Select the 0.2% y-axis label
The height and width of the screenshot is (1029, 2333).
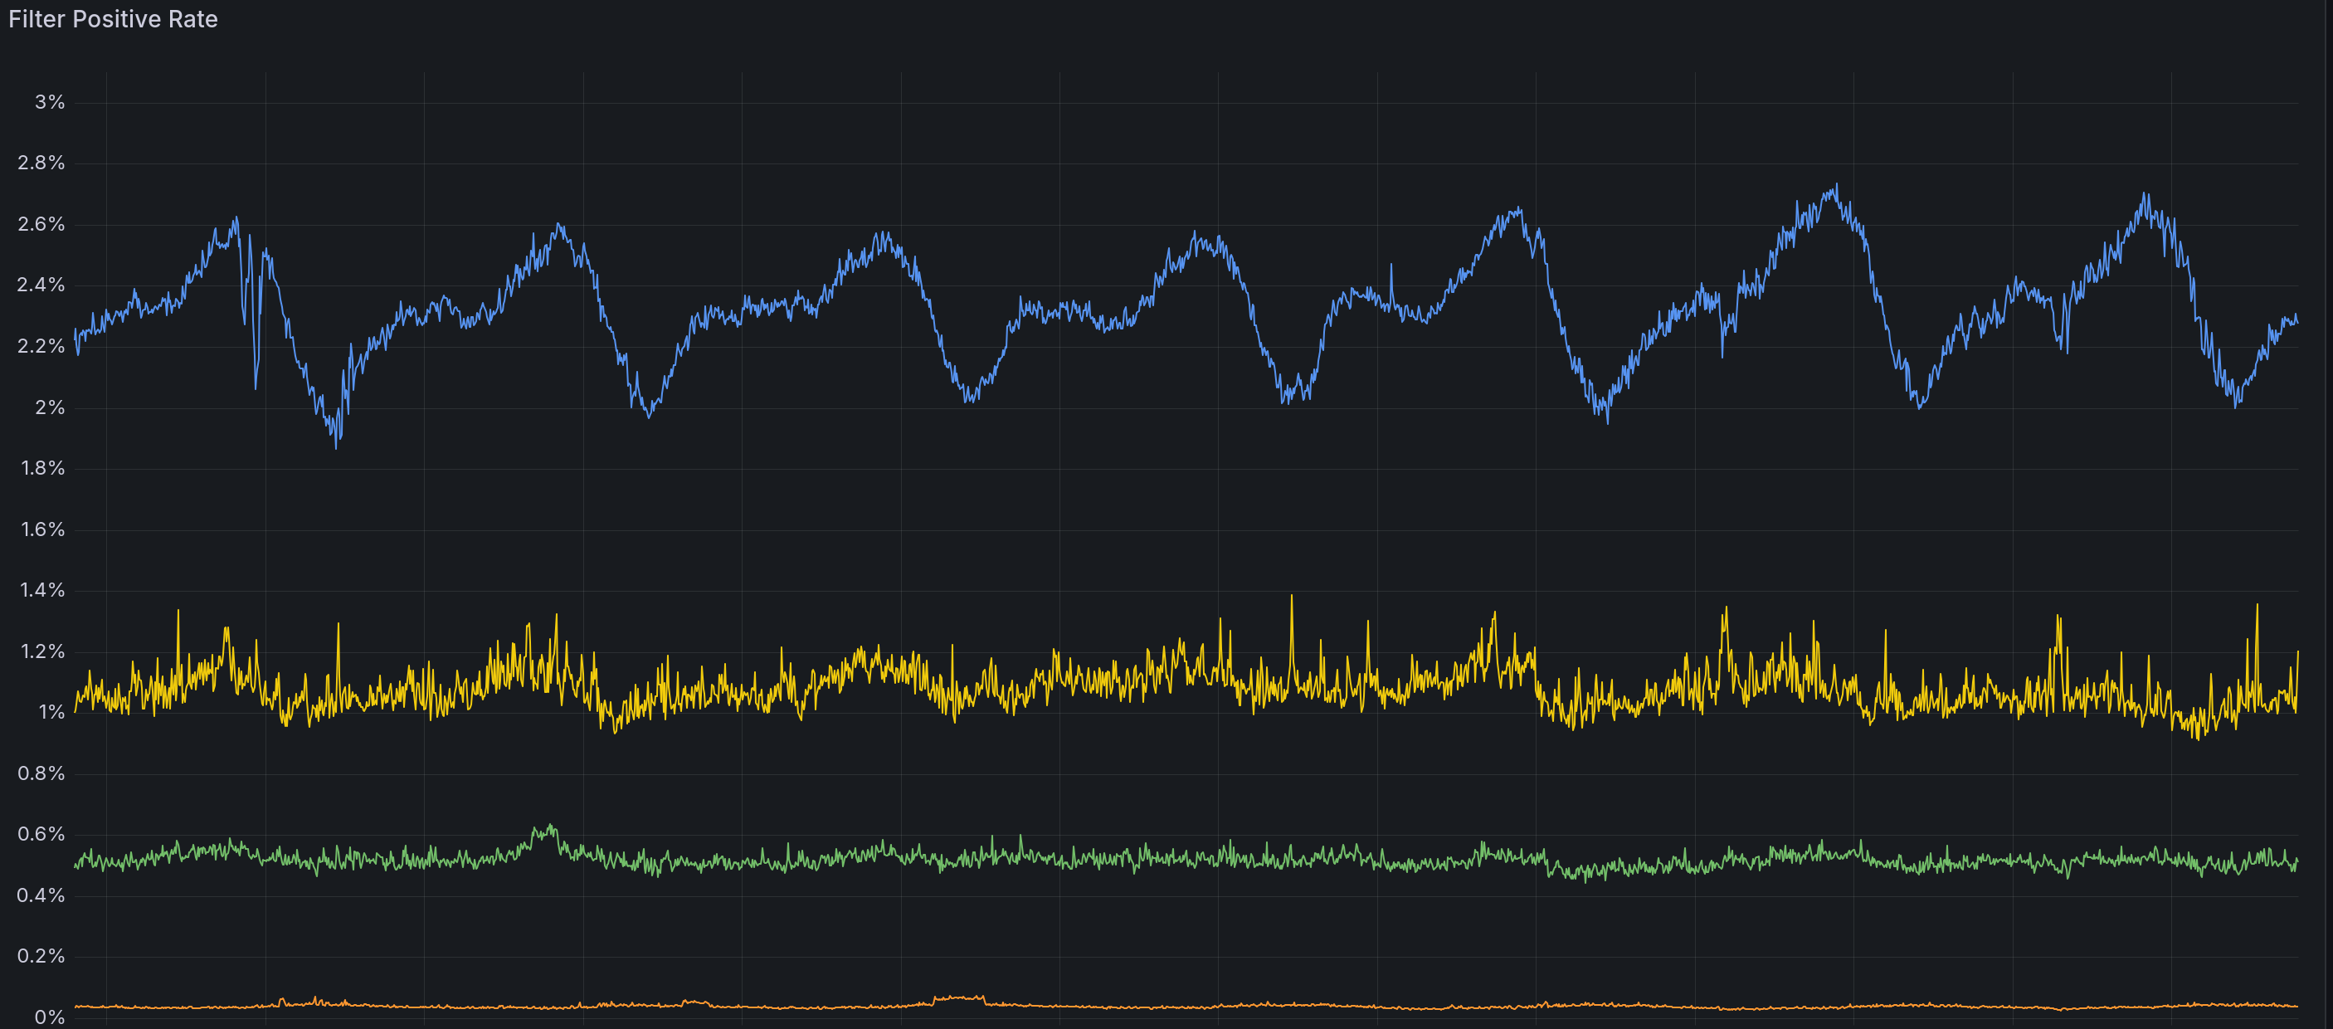(41, 957)
